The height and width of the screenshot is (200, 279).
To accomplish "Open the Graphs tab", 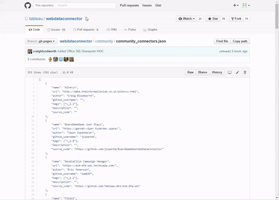I will [150, 30].
